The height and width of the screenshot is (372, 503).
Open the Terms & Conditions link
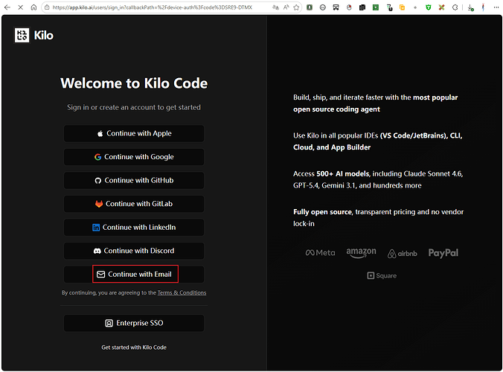click(182, 292)
